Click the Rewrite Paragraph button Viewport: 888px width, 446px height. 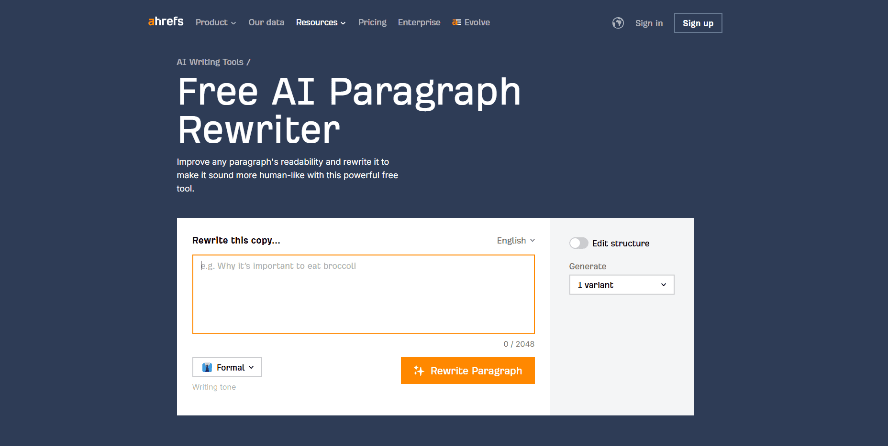pos(468,371)
